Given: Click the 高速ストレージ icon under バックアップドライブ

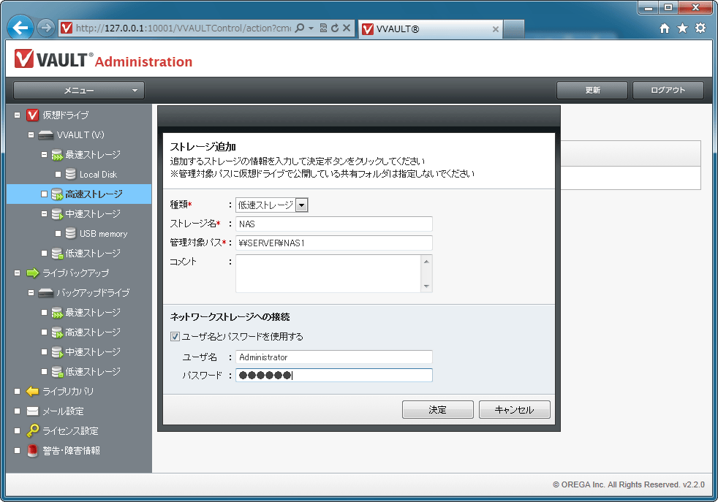Looking at the screenshot, I should 57,332.
